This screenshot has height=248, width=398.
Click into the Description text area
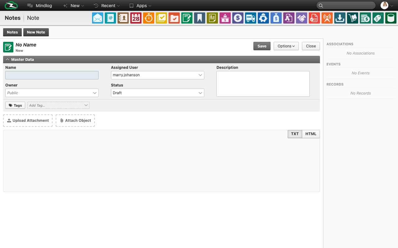coord(263,84)
